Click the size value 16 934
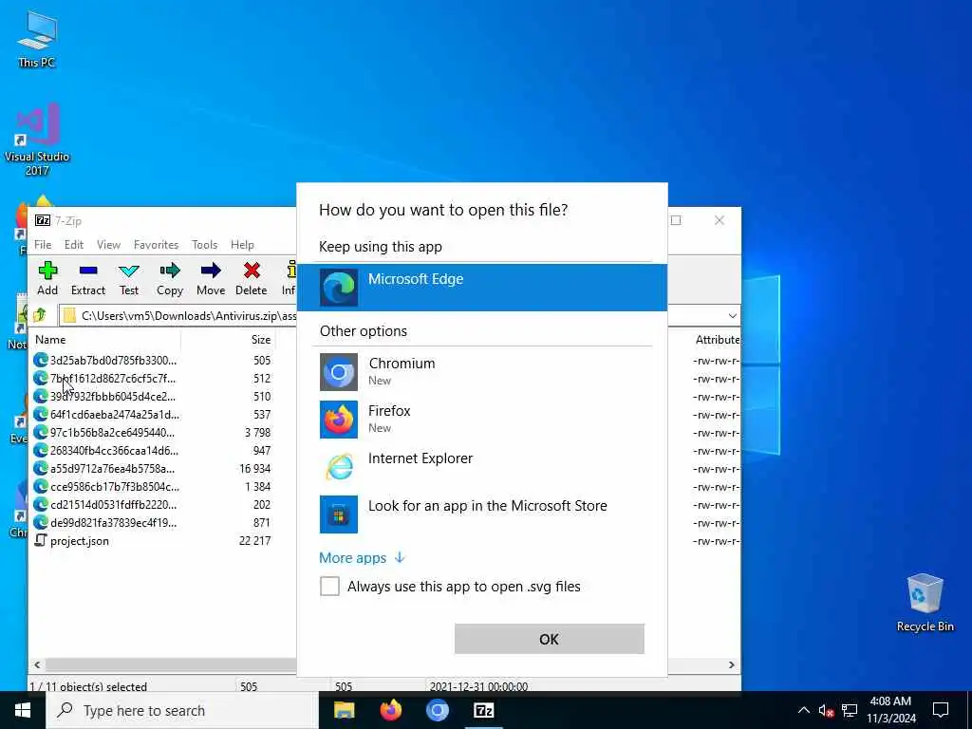The height and width of the screenshot is (729, 972). (x=254, y=468)
